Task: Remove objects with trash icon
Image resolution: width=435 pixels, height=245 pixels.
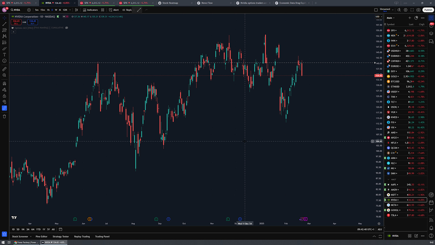Action: pos(4,116)
